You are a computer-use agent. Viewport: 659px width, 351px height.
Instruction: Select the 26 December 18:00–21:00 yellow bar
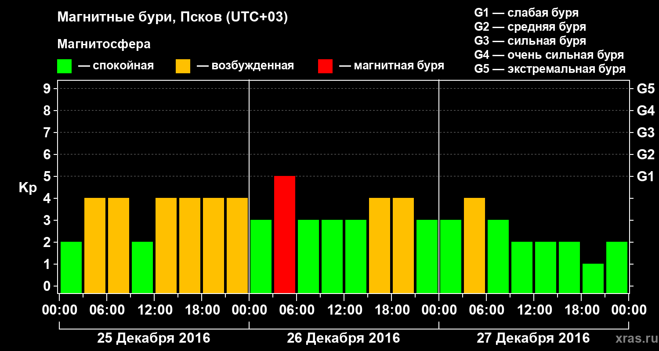(x=403, y=245)
